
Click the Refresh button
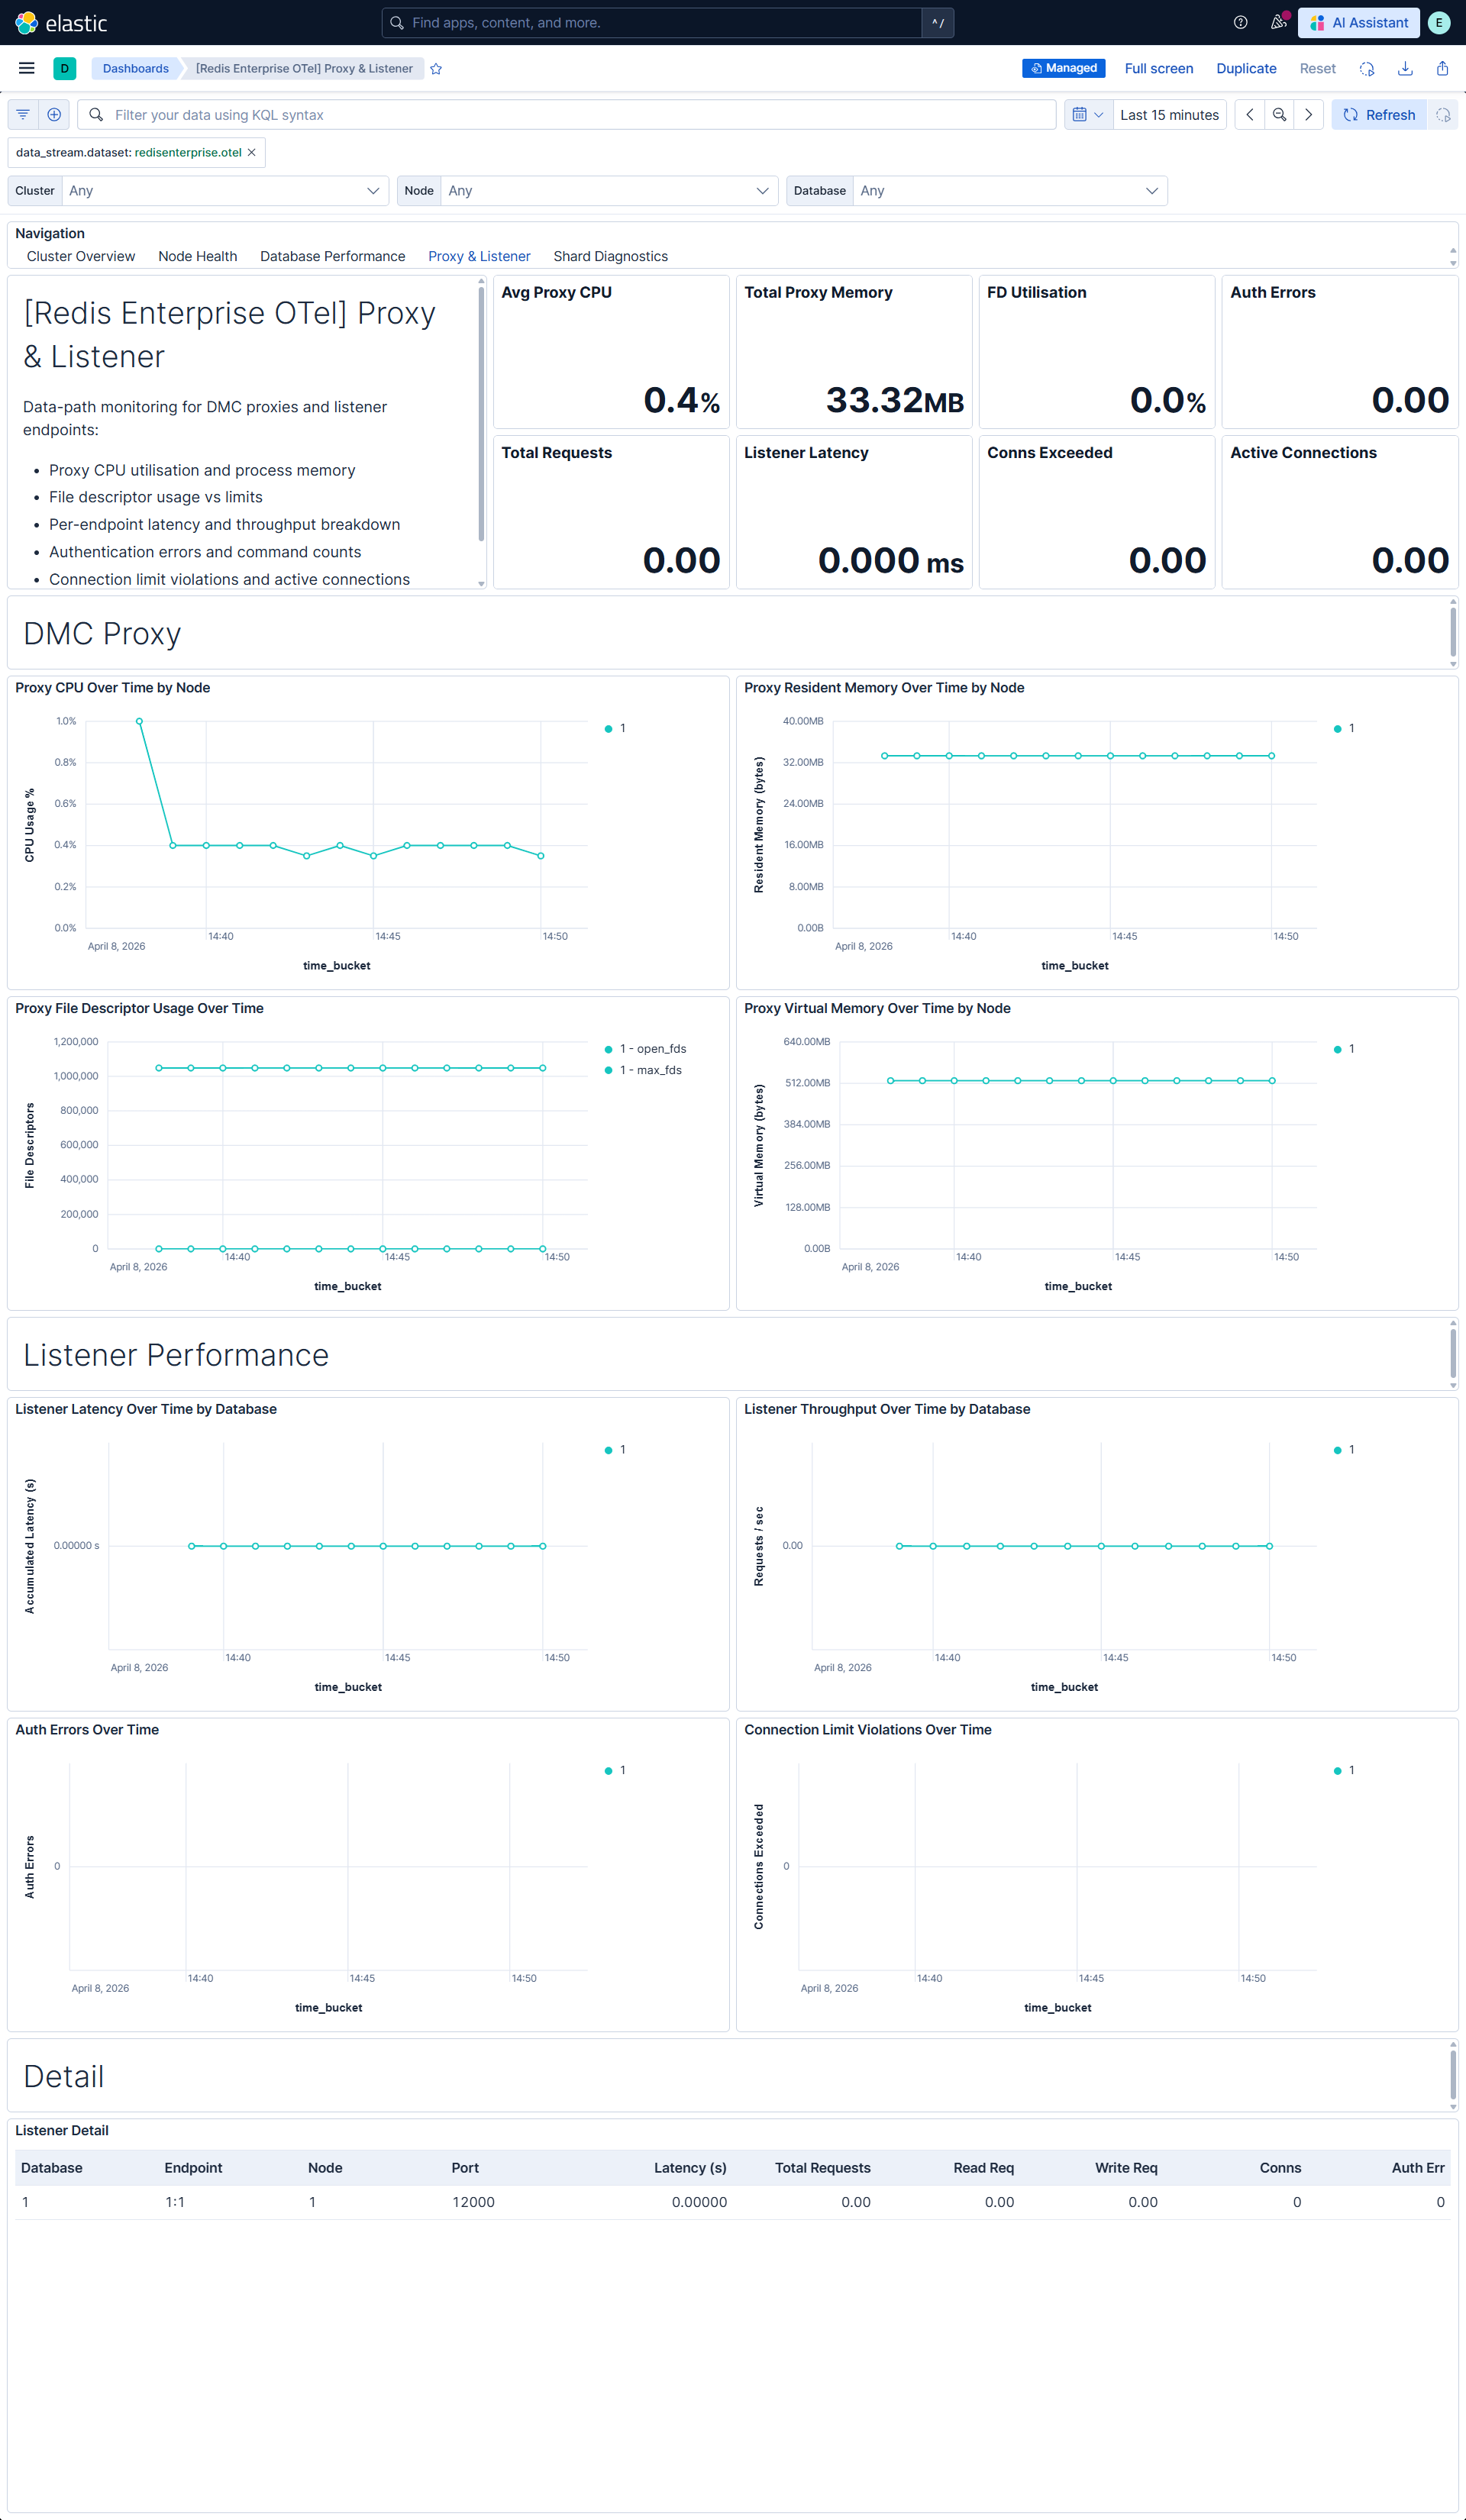click(1379, 114)
